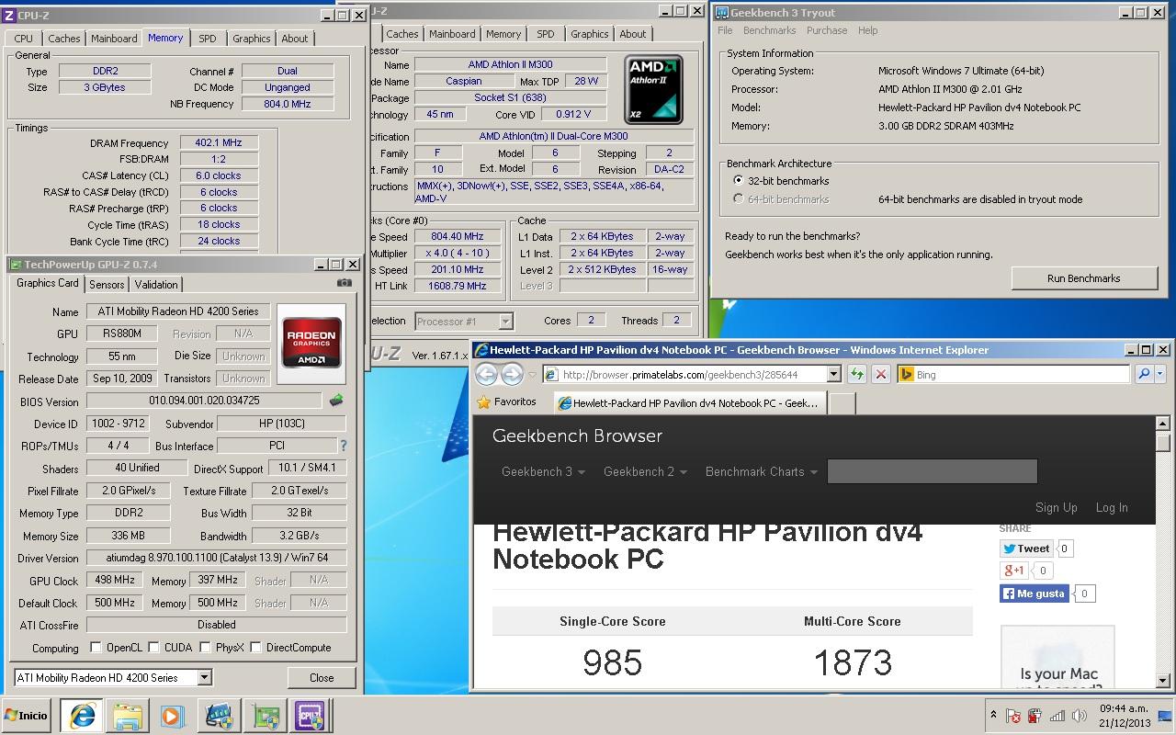This screenshot has height=735, width=1176.
Task: Toggle the PhysX checkbox in GPU-Z
Action: coord(204,648)
